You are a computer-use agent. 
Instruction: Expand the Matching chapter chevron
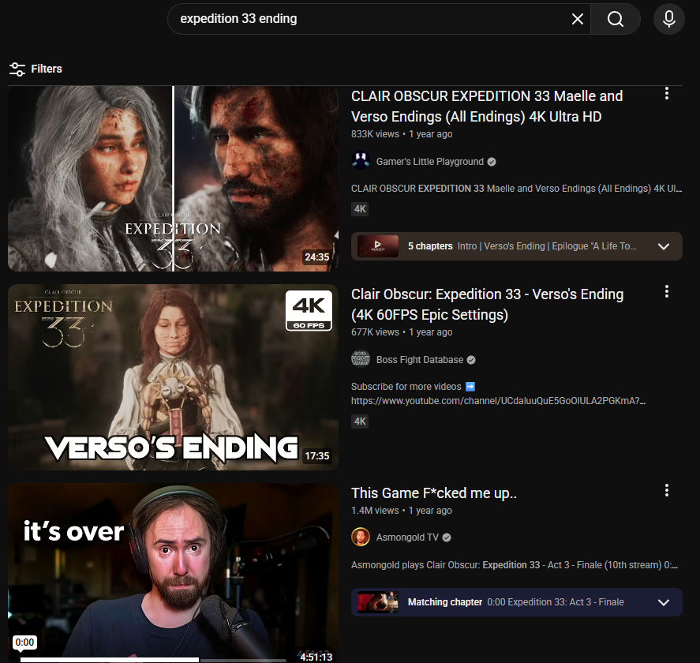[x=664, y=602]
